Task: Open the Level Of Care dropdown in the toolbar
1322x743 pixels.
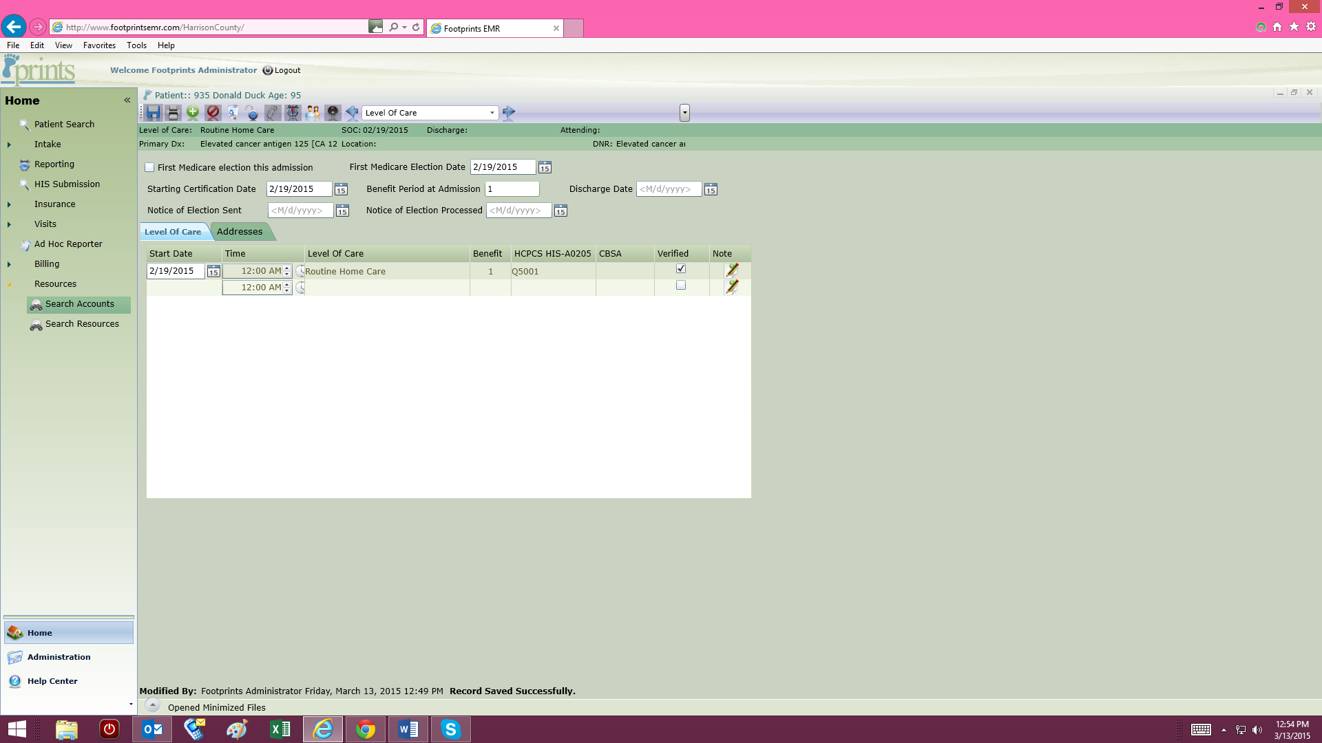Action: click(x=492, y=113)
